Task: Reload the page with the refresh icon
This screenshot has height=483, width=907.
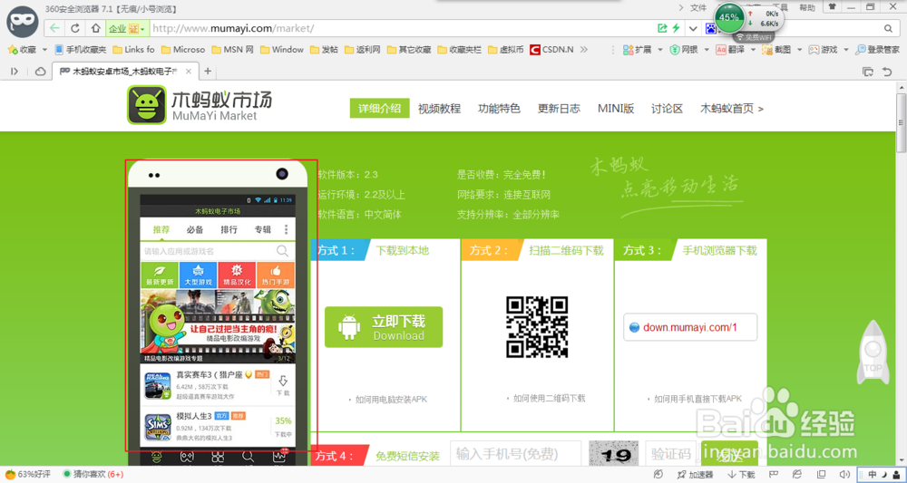Action: tap(75, 28)
